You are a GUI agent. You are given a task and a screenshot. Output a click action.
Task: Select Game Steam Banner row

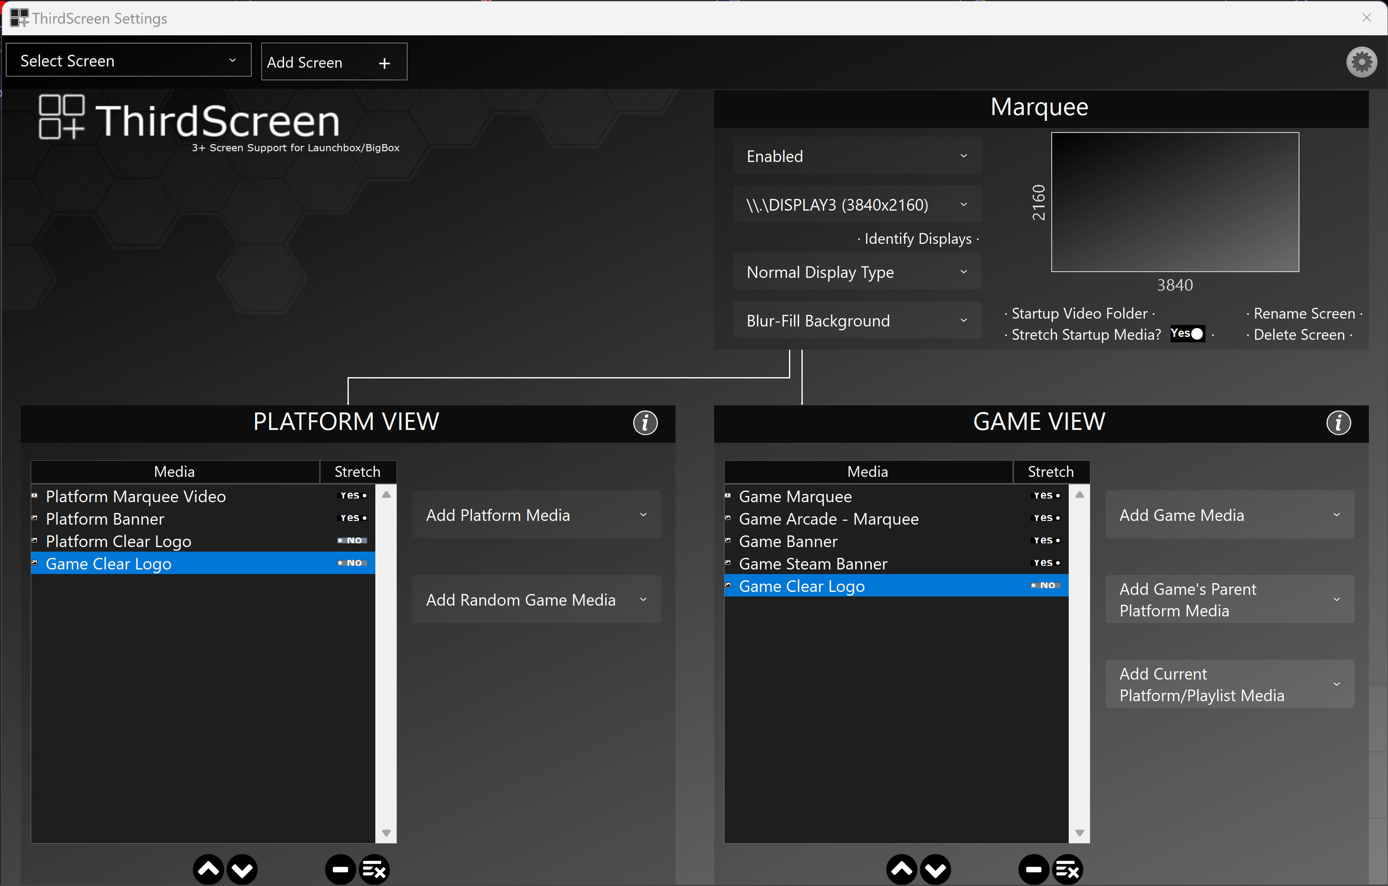pos(896,563)
